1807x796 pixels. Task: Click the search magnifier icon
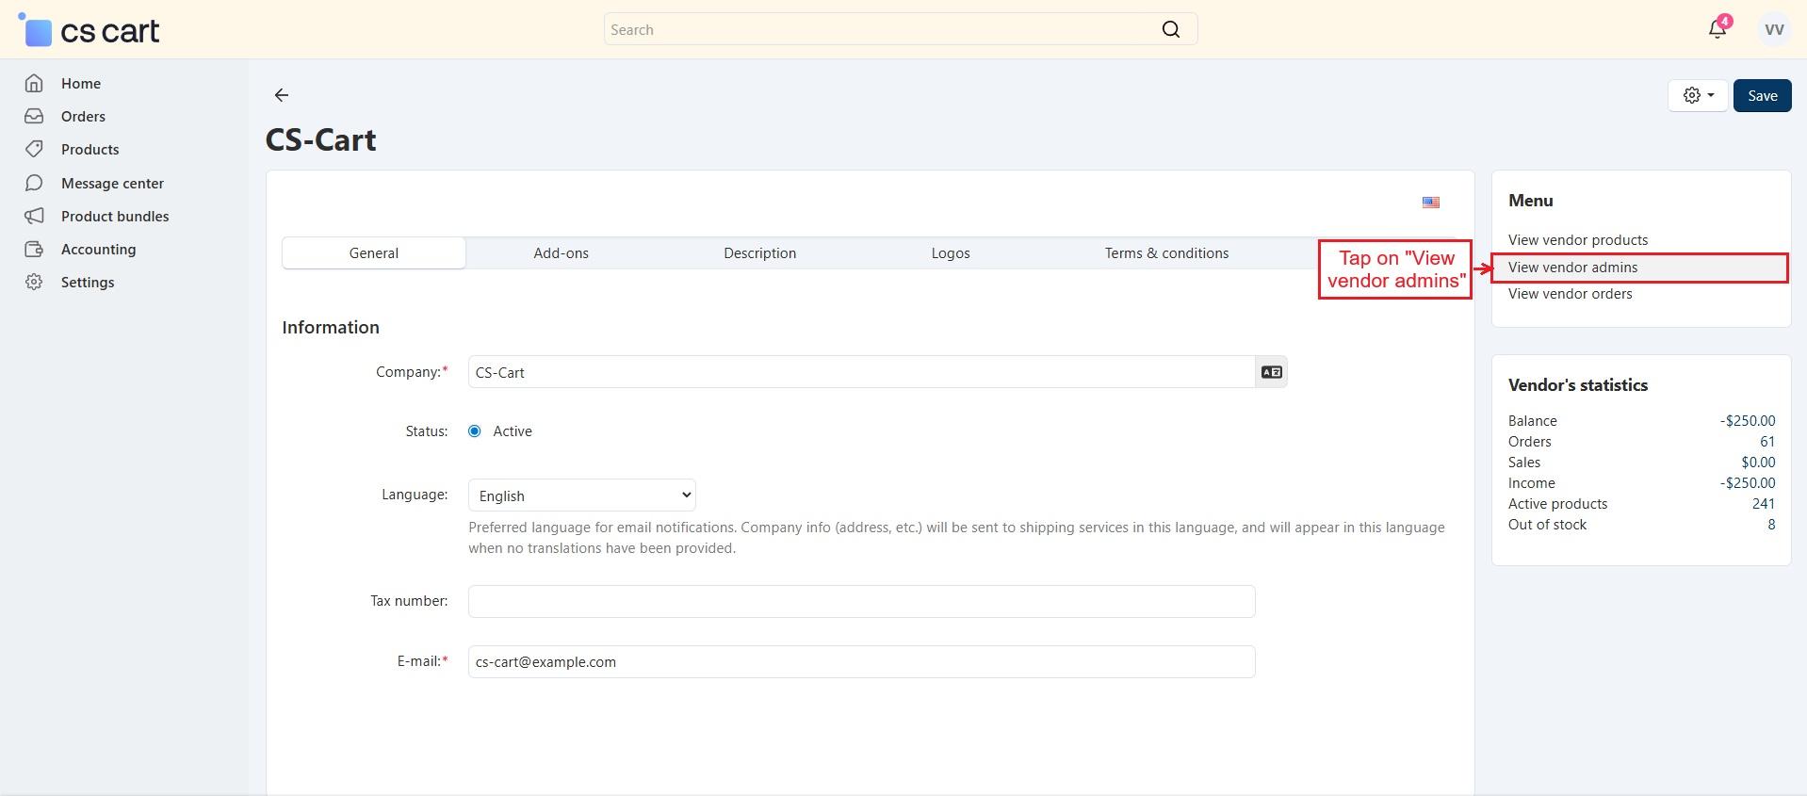click(x=1170, y=29)
